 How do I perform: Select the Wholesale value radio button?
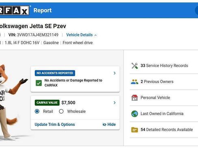pos(61,111)
